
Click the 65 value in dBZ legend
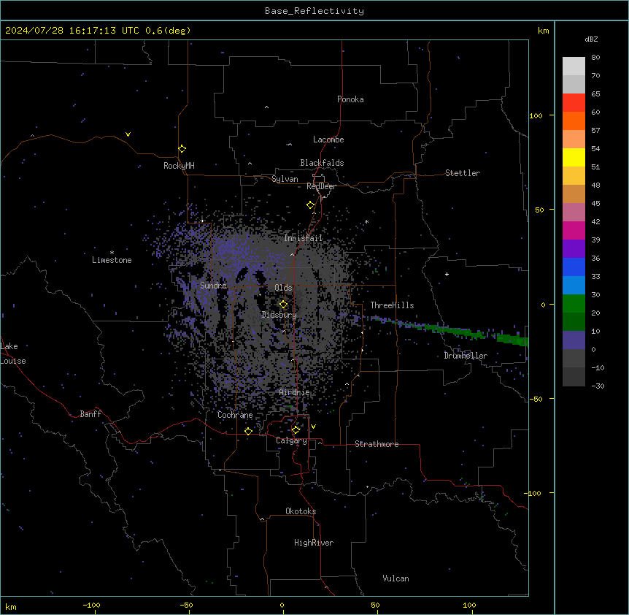[x=595, y=93]
